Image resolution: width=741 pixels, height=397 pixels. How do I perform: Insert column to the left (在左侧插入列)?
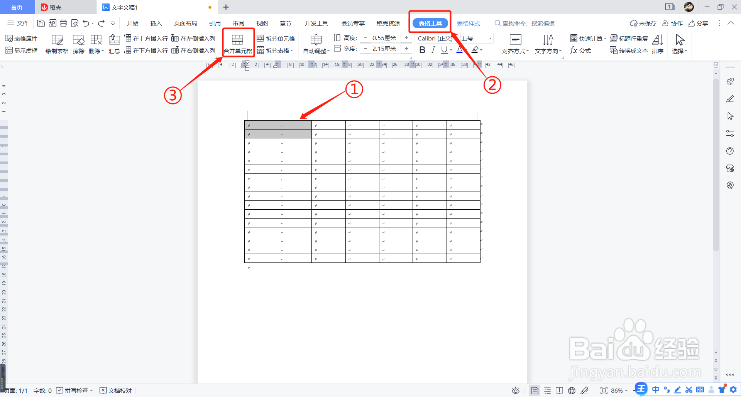(193, 39)
